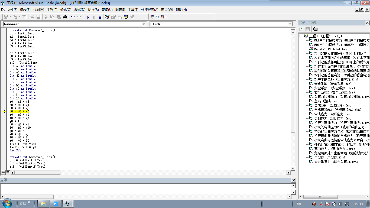Image resolution: width=370 pixels, height=208 pixels.
Task: Select 剪切应力 (剪切应力.frm) in tree
Action: click(333, 118)
